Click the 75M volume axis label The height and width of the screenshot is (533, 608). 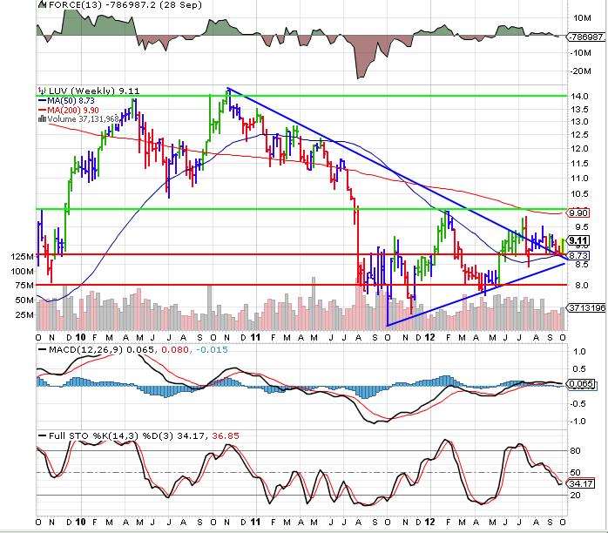(x=24, y=286)
